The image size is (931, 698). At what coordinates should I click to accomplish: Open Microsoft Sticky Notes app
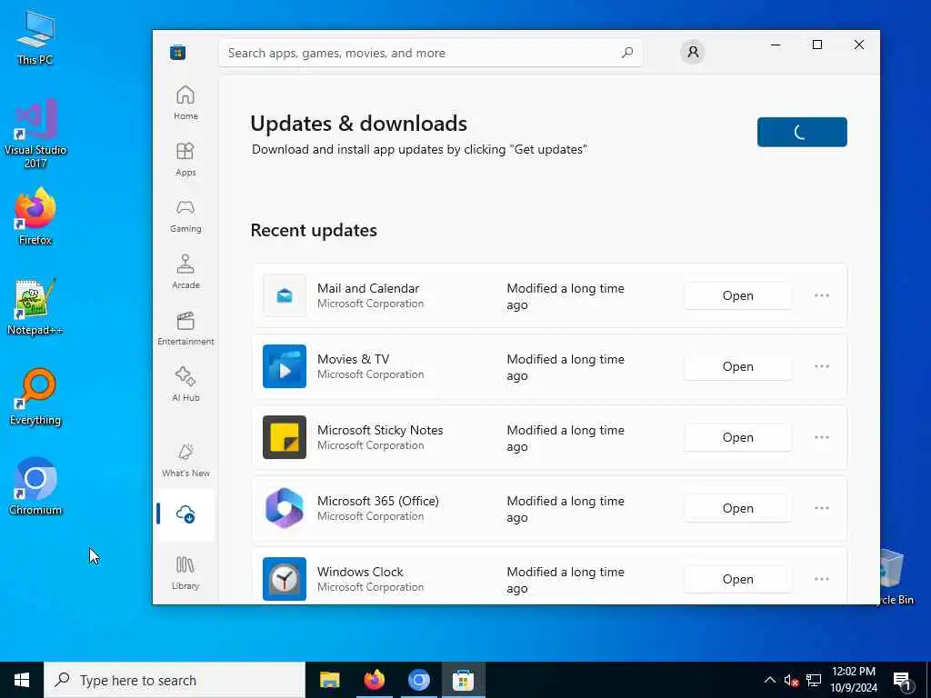tap(737, 437)
